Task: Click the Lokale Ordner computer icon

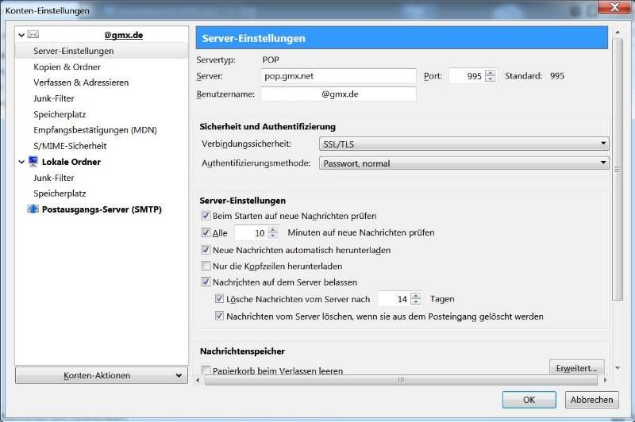Action: coord(33,162)
